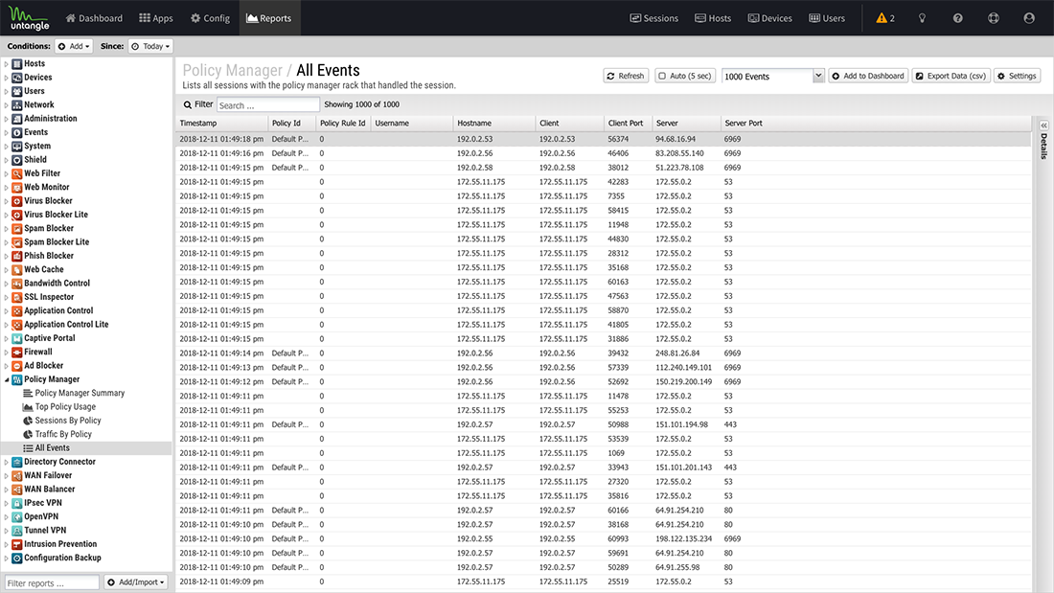Open the report Settings button
The height and width of the screenshot is (593, 1054).
(x=1017, y=76)
